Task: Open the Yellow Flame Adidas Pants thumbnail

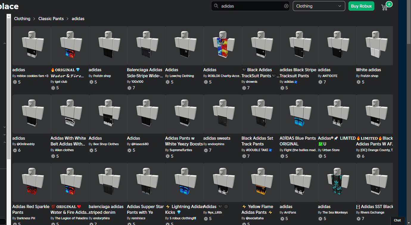Action: [x=261, y=182]
